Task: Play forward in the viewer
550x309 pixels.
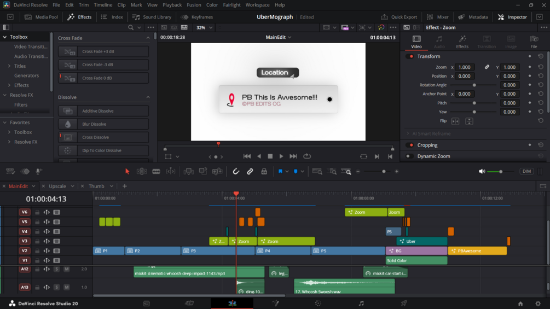Action: (281, 156)
